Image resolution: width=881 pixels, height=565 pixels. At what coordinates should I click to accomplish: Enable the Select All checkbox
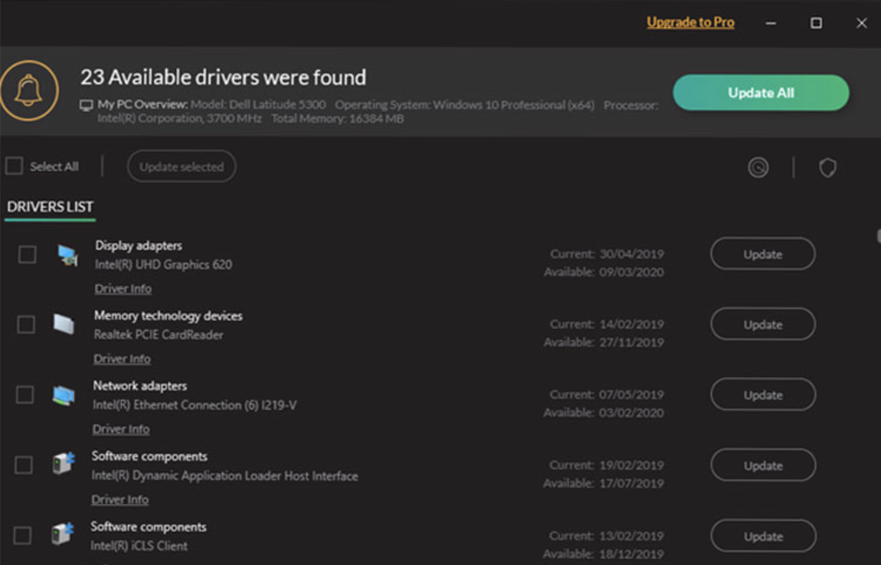point(13,166)
